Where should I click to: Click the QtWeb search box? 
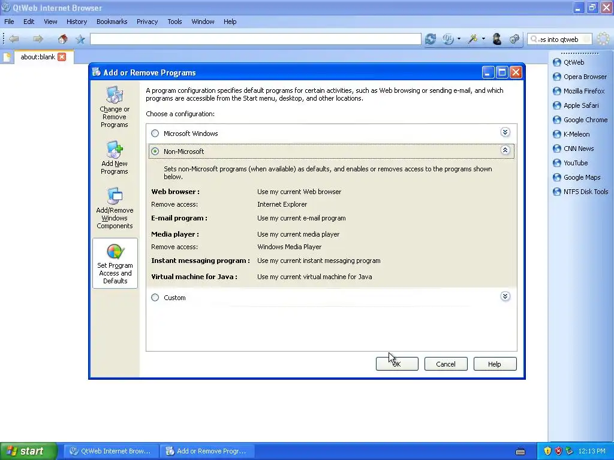[559, 39]
